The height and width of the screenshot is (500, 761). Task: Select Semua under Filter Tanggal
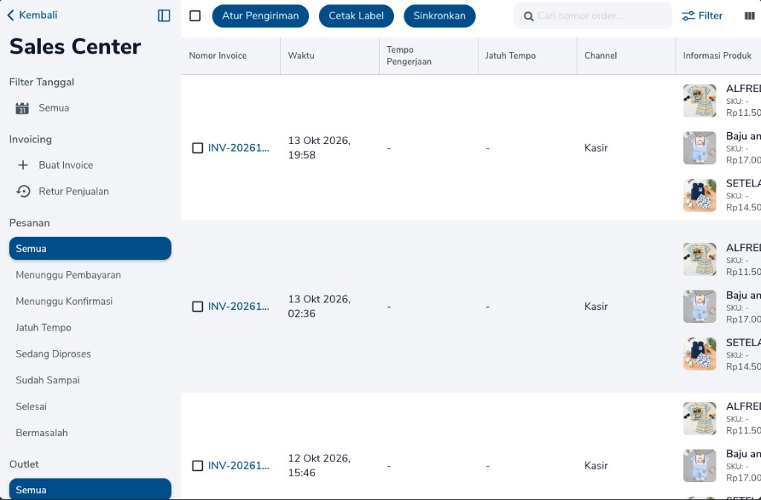click(54, 108)
